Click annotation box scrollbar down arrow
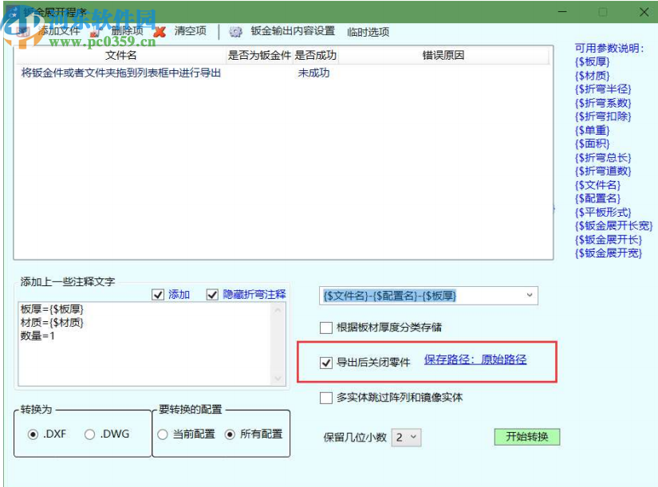This screenshot has width=658, height=487. (x=278, y=379)
